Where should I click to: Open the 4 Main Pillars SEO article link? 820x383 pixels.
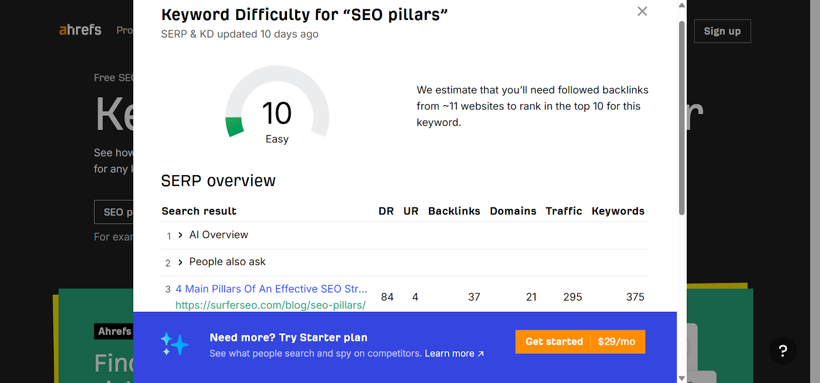pos(271,289)
